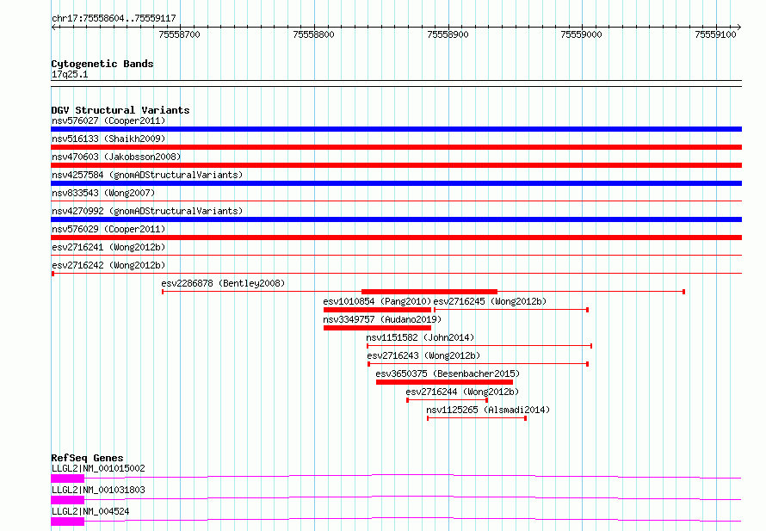Click the magenta exon block of NM_004524
The image size is (766, 531).
pyautogui.click(x=68, y=522)
